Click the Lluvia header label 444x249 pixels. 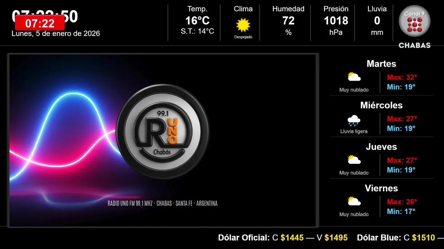(377, 9)
